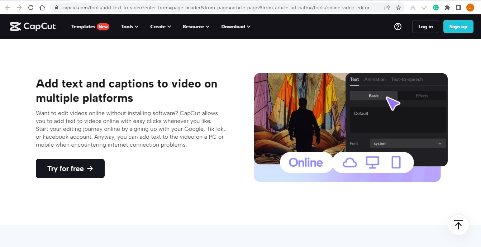The height and width of the screenshot is (247, 481).
Task: Sign up for a CapCut account
Action: pyautogui.click(x=458, y=26)
